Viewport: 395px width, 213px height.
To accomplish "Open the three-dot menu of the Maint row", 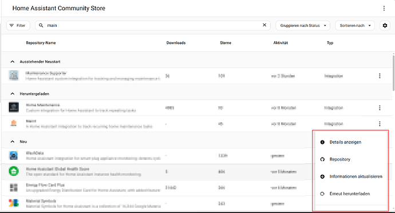I will (380, 124).
